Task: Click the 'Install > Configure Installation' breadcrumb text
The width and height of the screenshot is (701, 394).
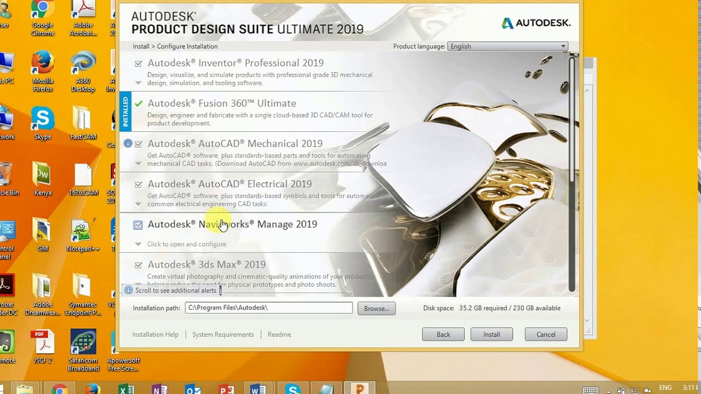Action: [x=175, y=47]
